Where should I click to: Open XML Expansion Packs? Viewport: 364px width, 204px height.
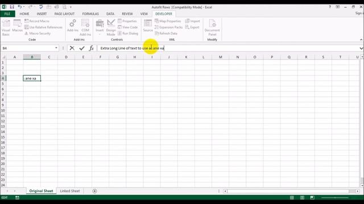point(168,27)
